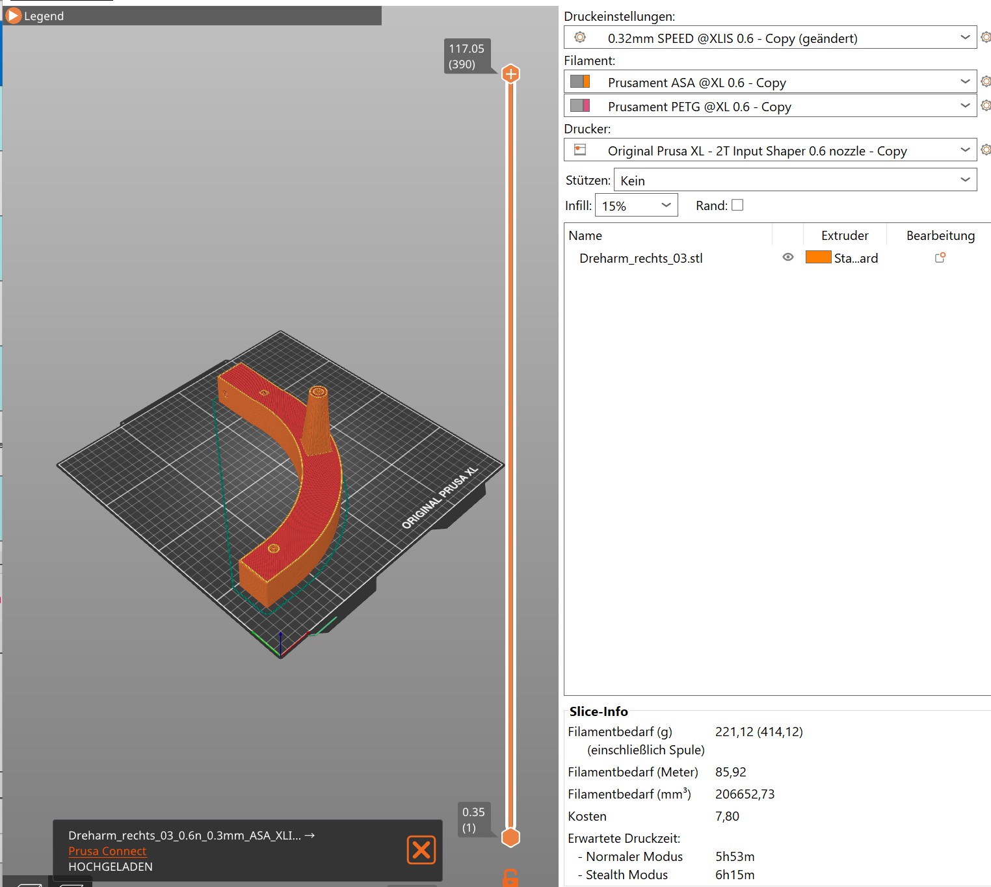991x887 pixels.
Task: Click the Normaler Modus time 5h53m
Action: click(x=735, y=856)
